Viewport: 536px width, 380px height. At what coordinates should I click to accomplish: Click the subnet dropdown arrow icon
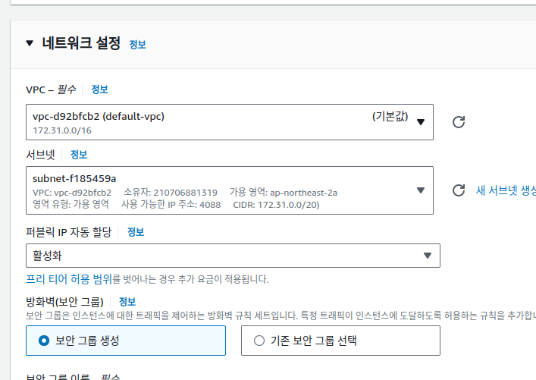tap(421, 190)
